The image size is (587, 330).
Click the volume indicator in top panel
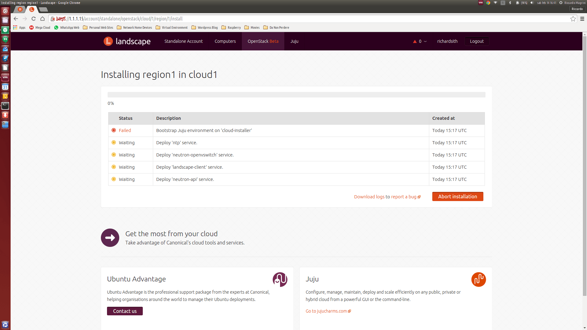[532, 3]
